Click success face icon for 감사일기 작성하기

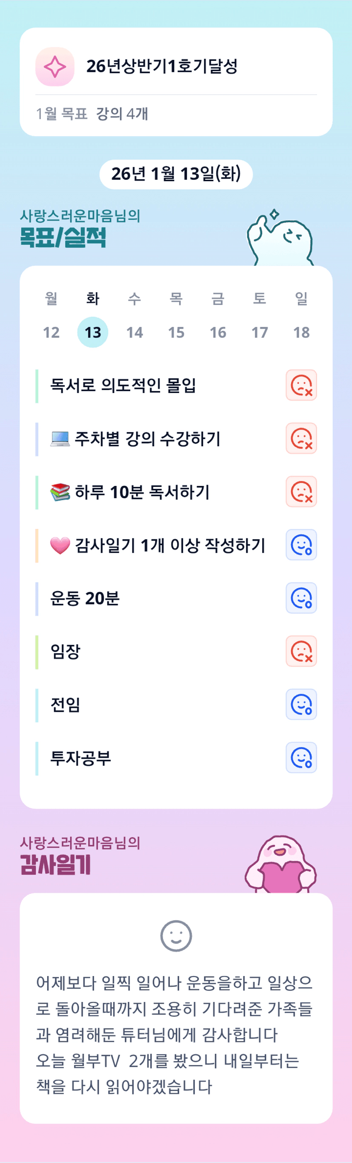(x=301, y=545)
